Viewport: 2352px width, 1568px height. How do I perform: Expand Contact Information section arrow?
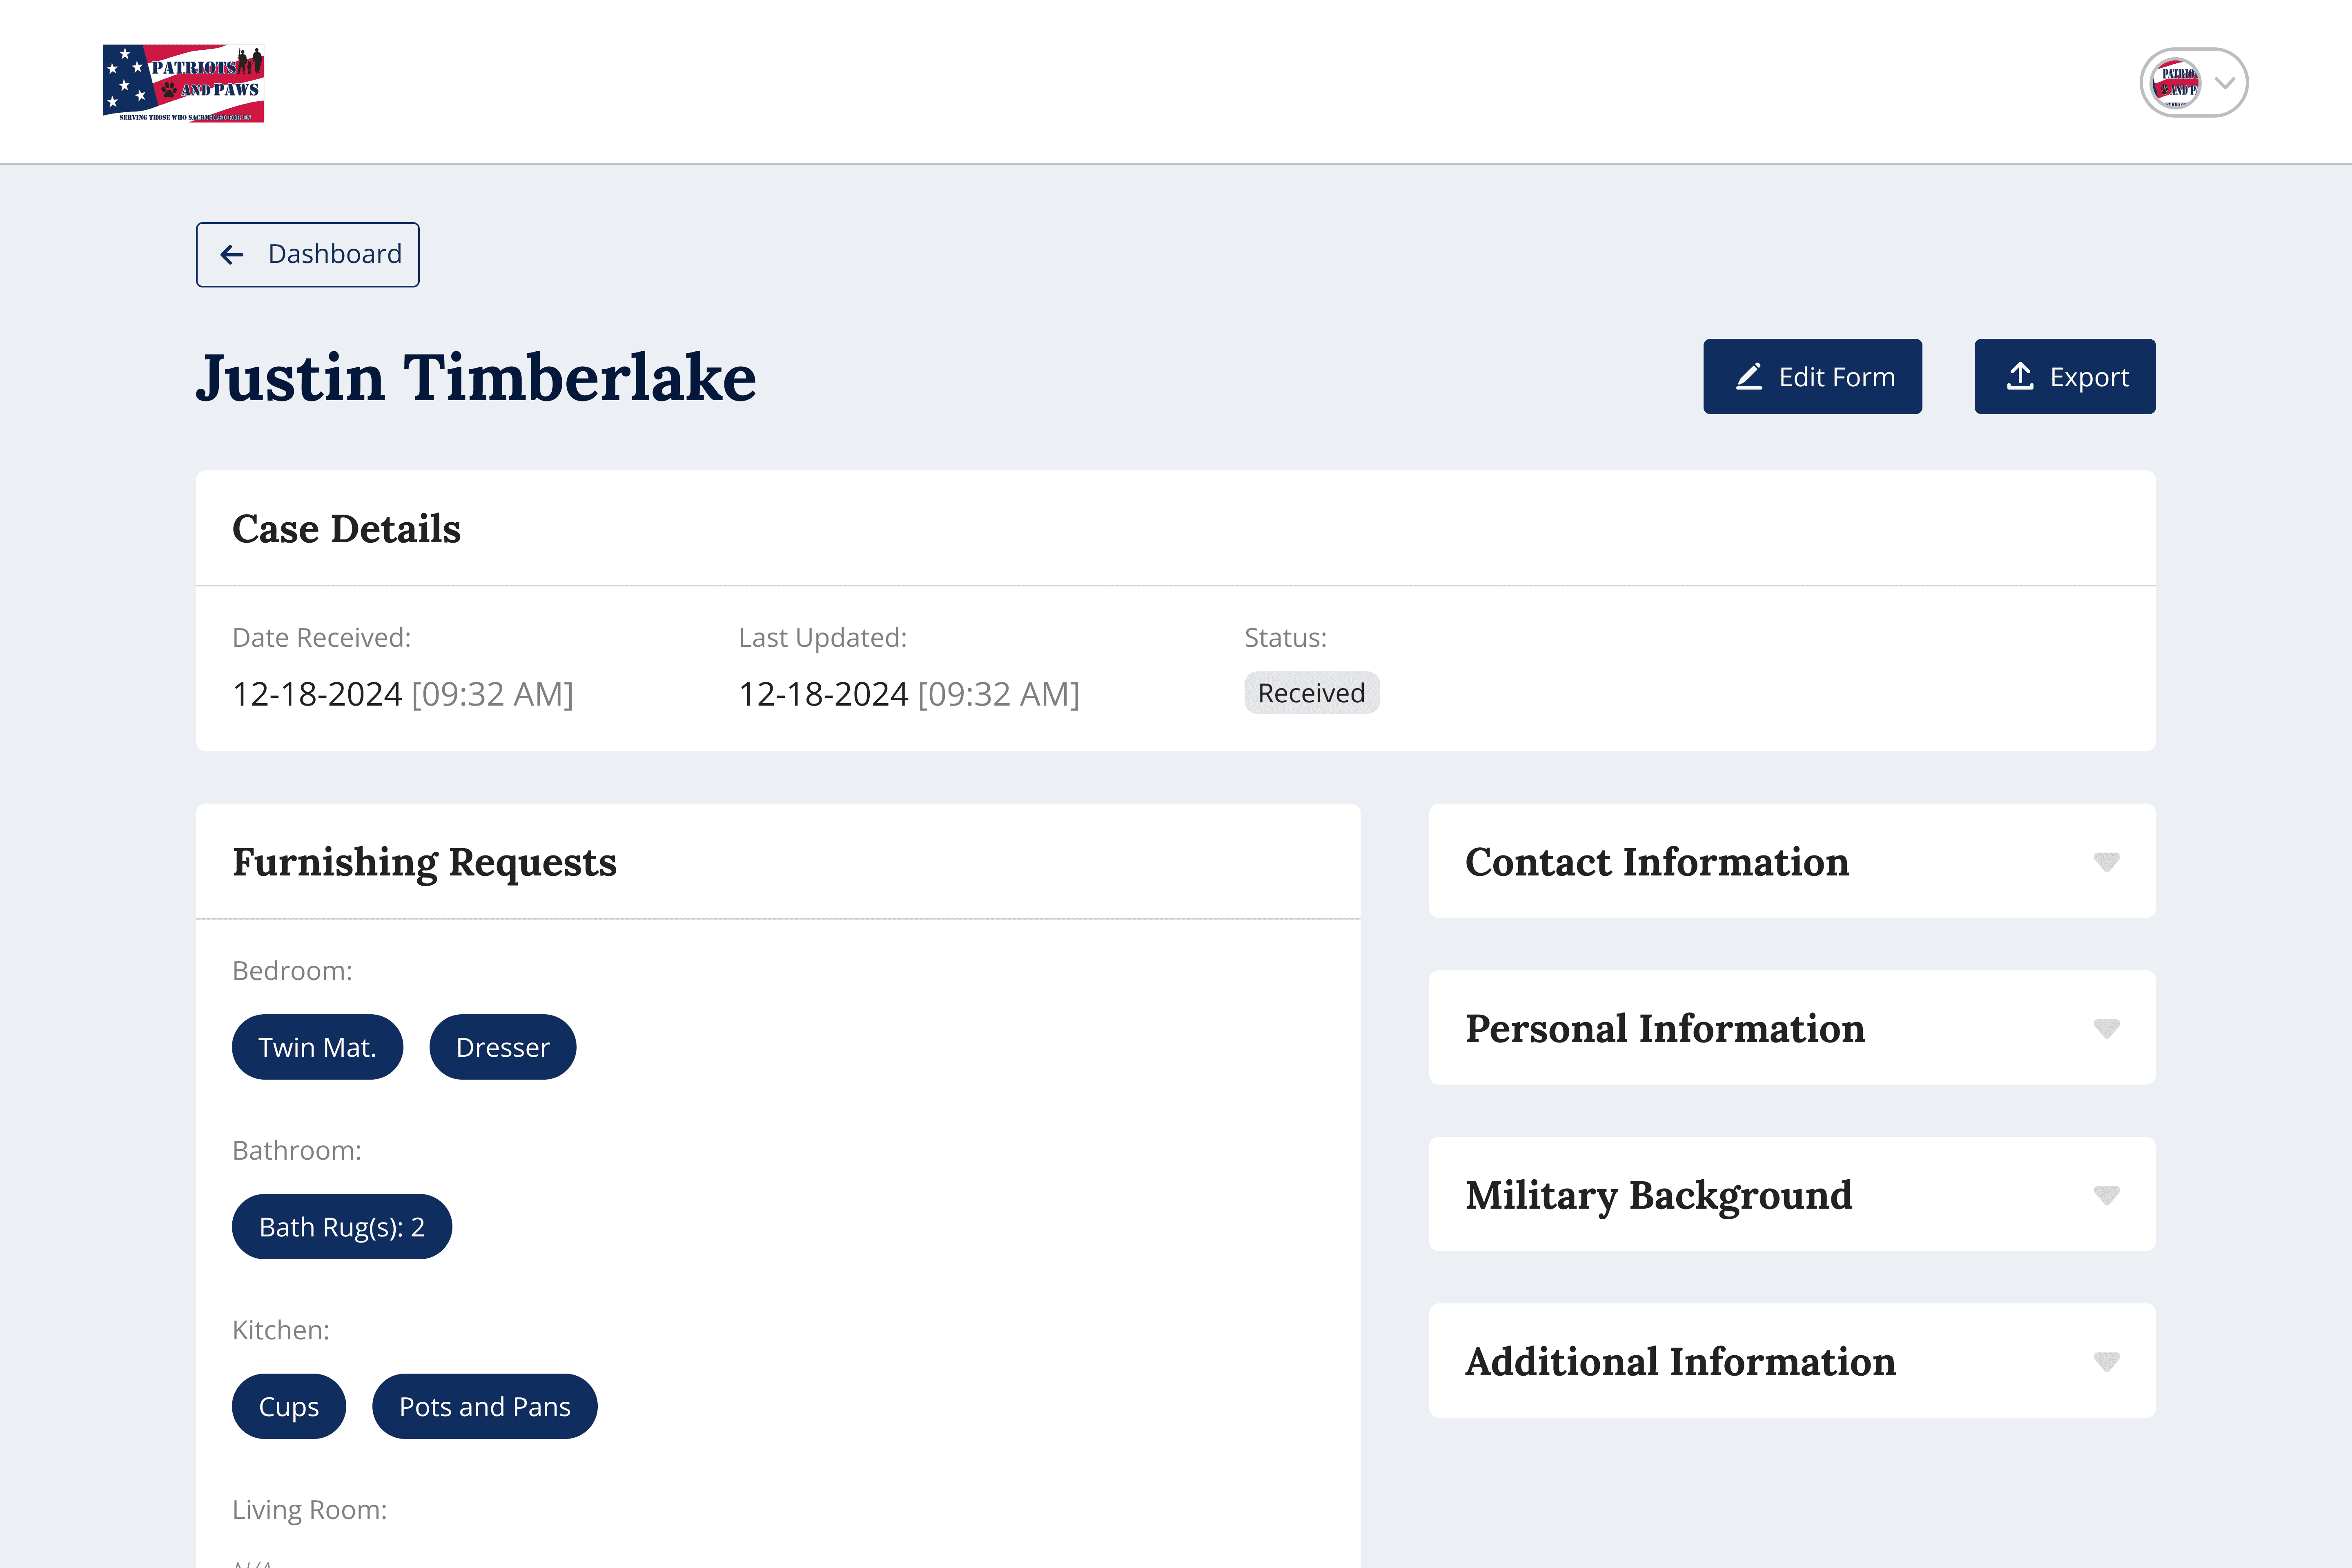coord(2106,862)
